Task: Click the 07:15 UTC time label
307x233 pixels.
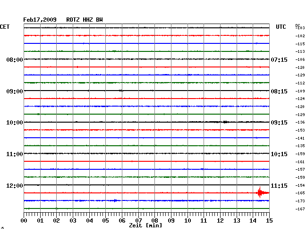Action: coord(279,60)
